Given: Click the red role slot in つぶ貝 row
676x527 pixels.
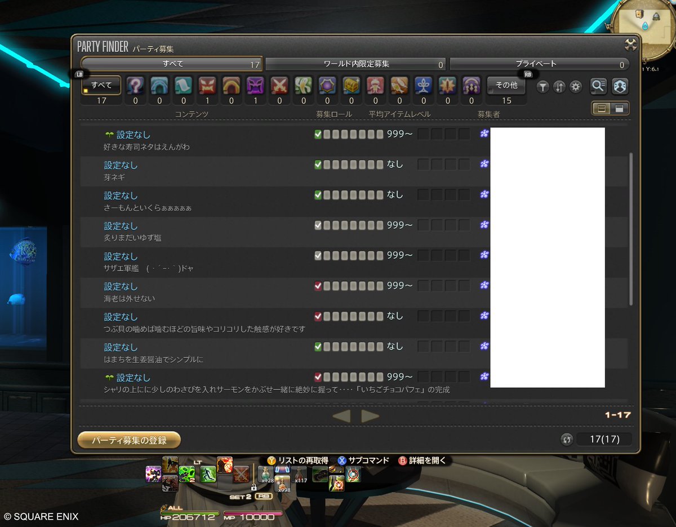Looking at the screenshot, I should (x=318, y=316).
